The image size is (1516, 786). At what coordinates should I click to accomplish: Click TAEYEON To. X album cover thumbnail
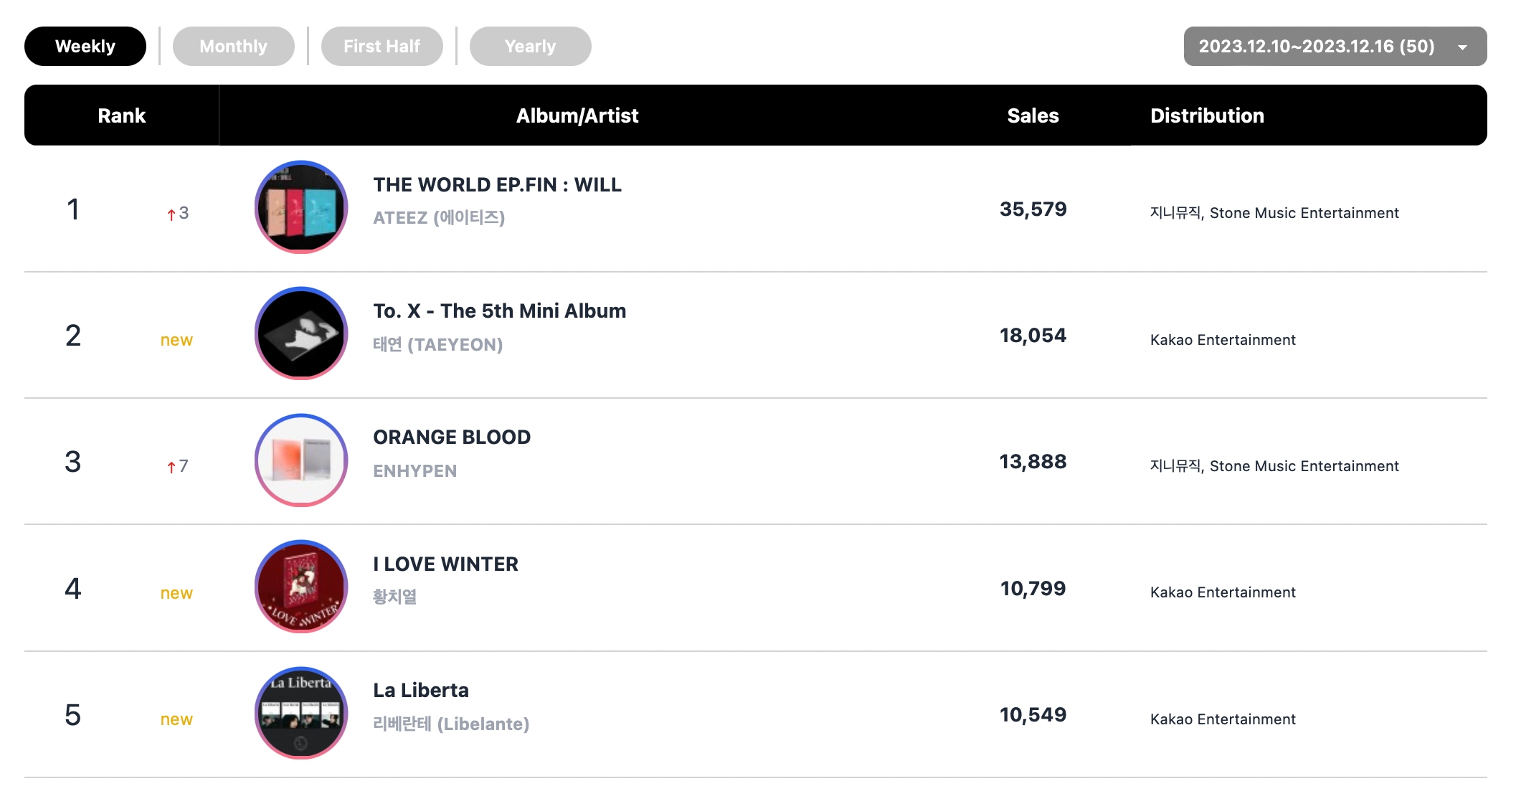coord(301,333)
